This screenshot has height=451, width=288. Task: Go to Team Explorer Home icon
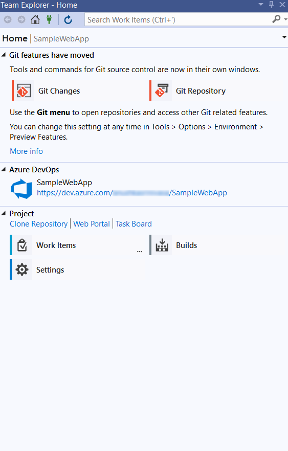click(35, 19)
